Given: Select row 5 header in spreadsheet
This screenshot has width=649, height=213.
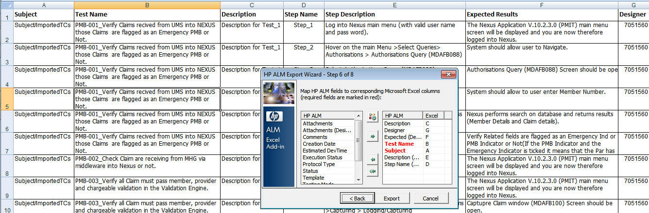Looking at the screenshot, I should click(6, 98).
